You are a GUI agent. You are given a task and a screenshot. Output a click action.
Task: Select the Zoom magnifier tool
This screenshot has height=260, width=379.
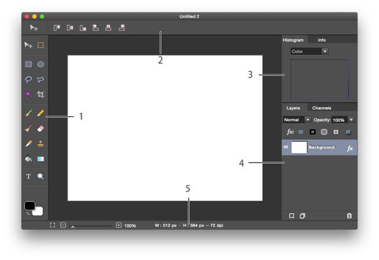point(41,176)
